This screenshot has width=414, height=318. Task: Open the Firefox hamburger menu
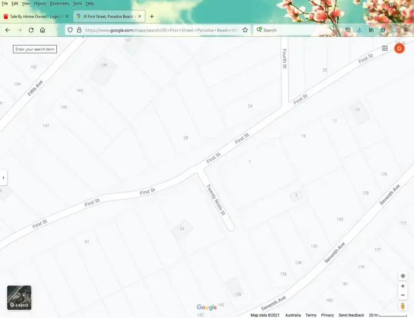point(406,30)
